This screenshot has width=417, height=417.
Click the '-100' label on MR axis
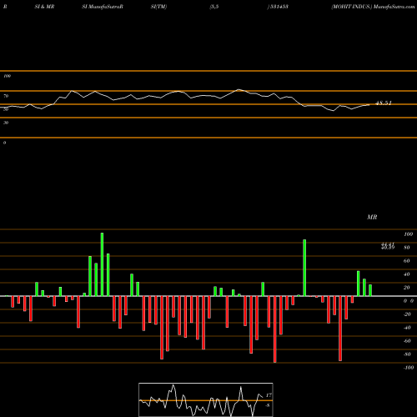click(x=409, y=368)
